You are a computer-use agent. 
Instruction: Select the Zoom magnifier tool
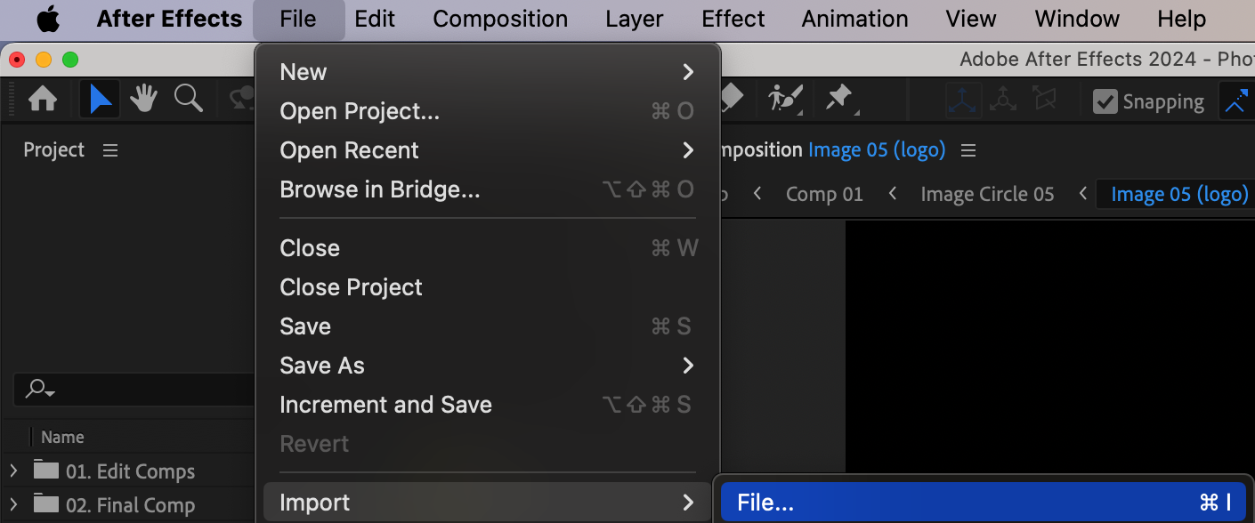[188, 99]
